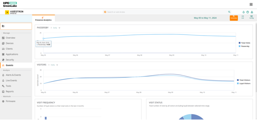
Task: Click the May 05 data point on Passersby chart
Action: point(44,38)
